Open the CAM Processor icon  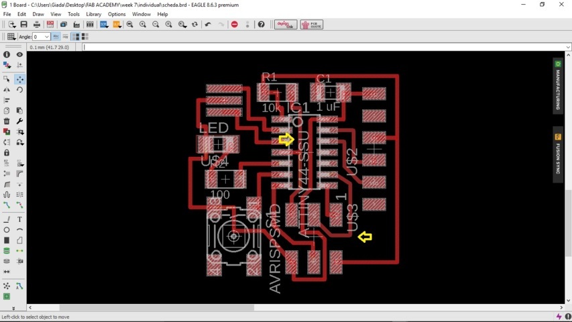tap(76, 24)
